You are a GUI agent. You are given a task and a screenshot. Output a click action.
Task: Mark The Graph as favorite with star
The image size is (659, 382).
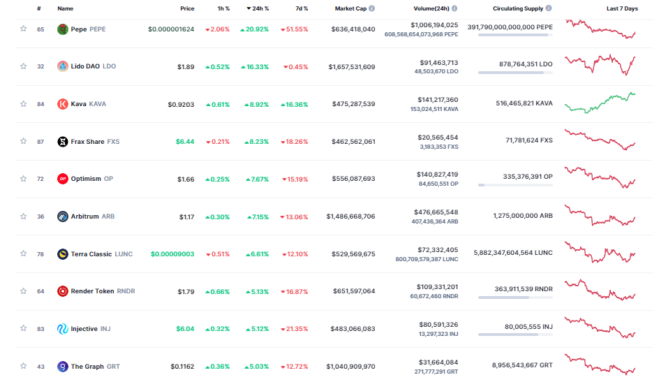pyautogui.click(x=24, y=366)
